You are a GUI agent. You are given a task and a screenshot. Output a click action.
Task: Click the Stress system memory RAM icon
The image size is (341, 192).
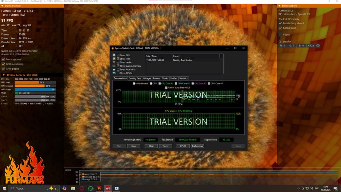[114, 66]
